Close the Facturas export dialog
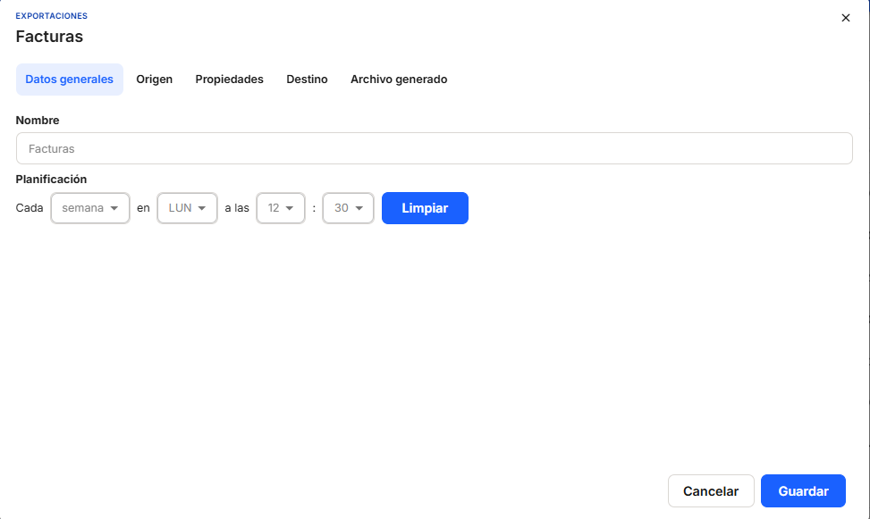 pos(845,18)
